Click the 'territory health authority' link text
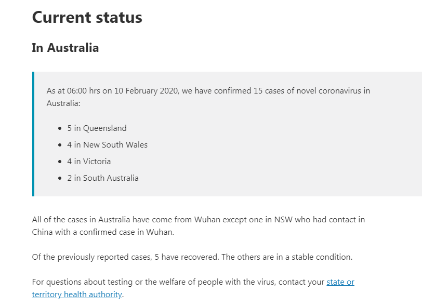Screen dimensions: 422x307 (x=77, y=295)
